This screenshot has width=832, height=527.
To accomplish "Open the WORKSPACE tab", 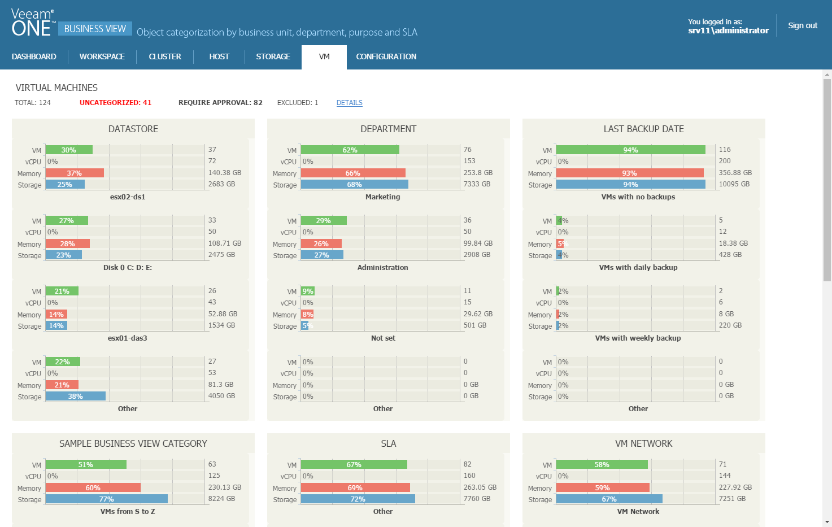I will coord(102,56).
